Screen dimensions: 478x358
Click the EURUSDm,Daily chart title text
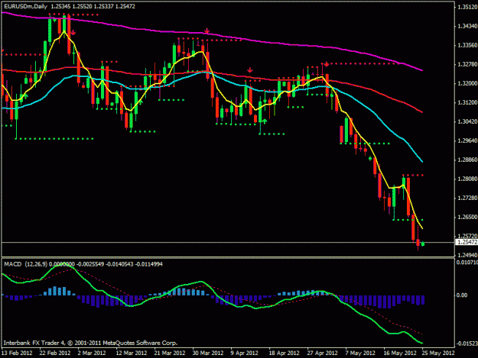[25, 6]
